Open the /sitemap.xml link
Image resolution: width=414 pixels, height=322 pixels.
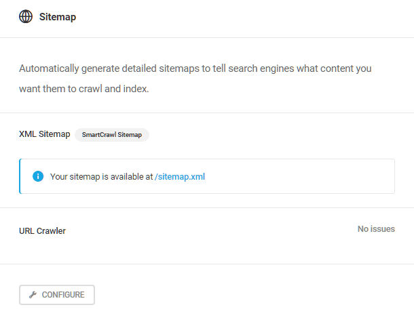click(x=180, y=176)
